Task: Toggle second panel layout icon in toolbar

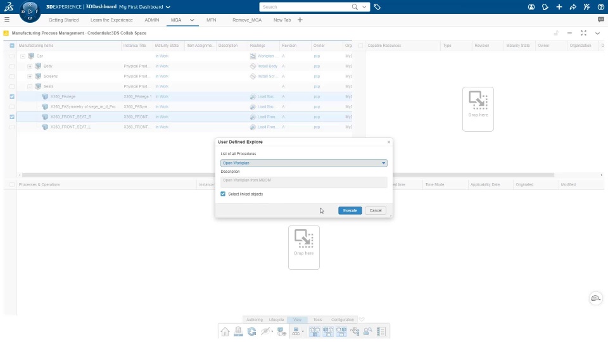Action: point(328,331)
